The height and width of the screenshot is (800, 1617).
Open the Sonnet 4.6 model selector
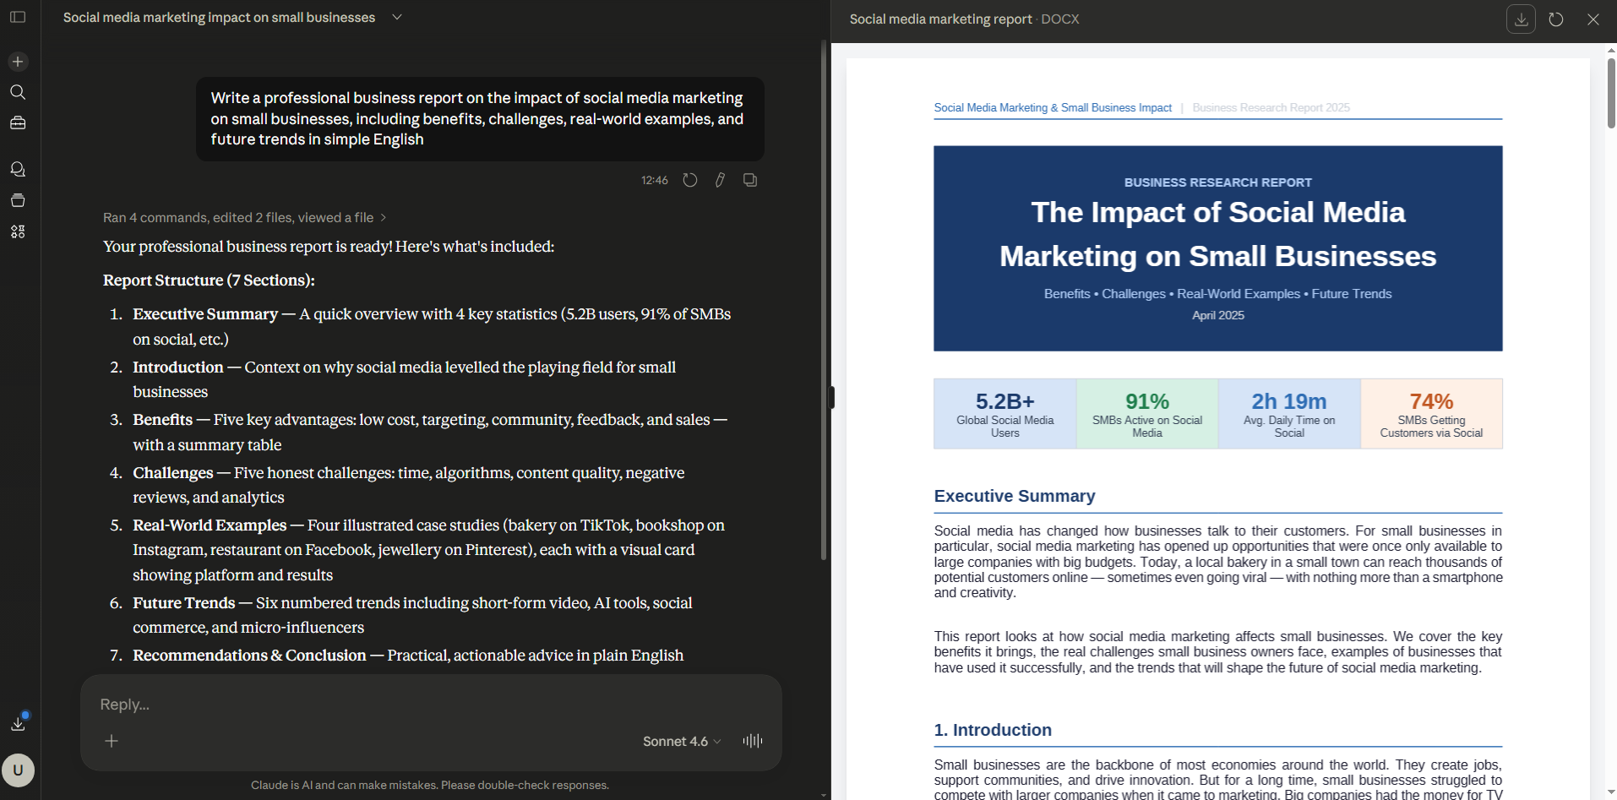click(682, 741)
